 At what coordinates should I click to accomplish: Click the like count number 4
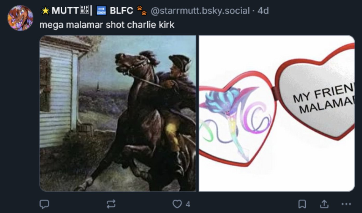pos(188,204)
